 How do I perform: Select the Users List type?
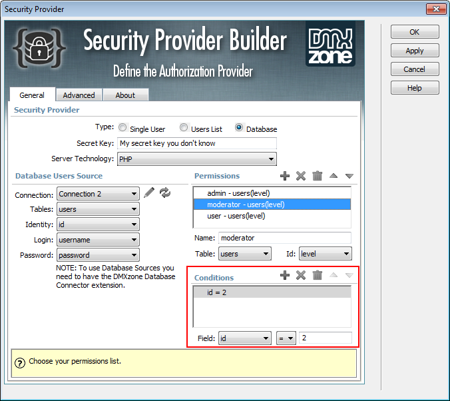(184, 127)
